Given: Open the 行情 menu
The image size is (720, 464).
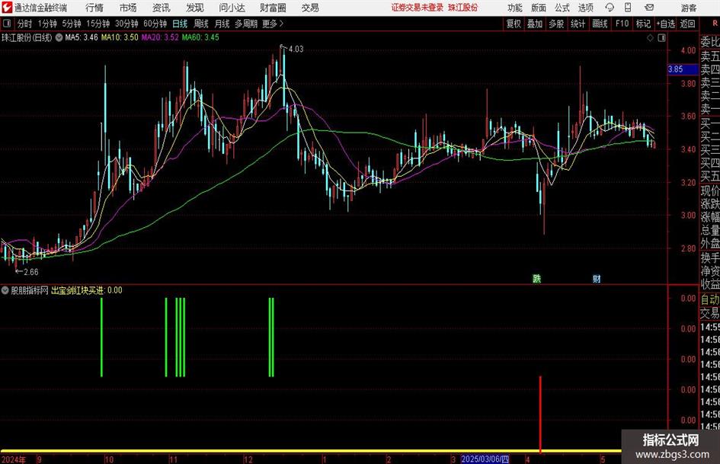Looking at the screenshot, I should coord(94,8).
